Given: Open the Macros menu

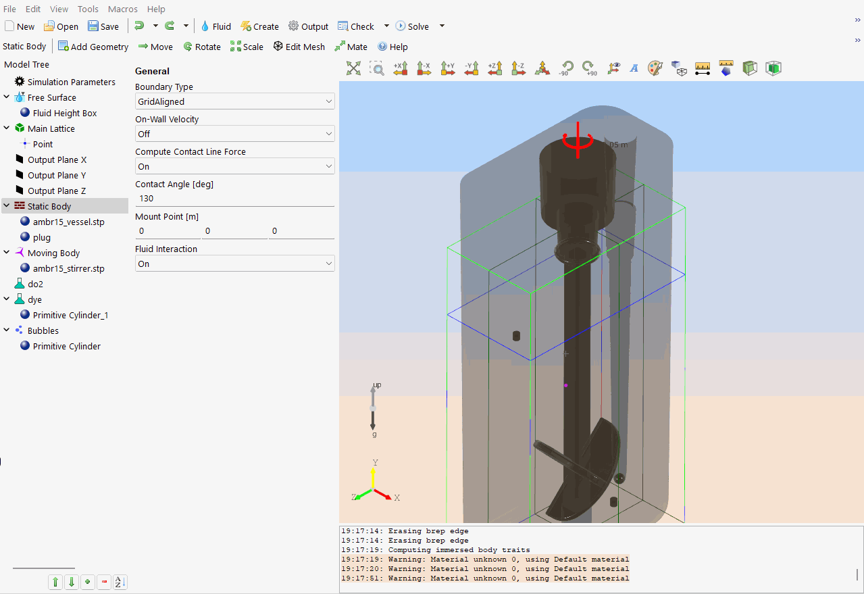Looking at the screenshot, I should (x=123, y=9).
